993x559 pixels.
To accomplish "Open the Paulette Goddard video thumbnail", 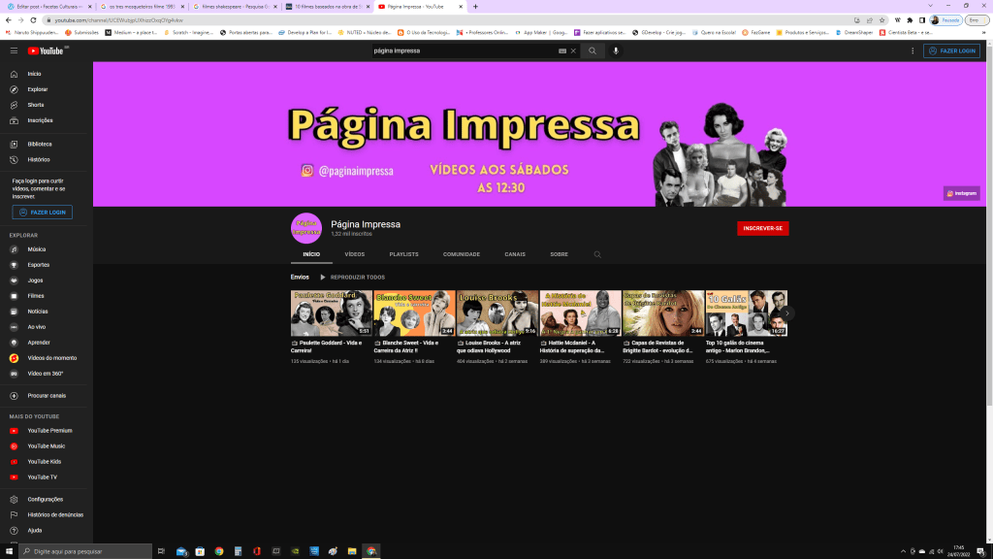I will tap(331, 312).
